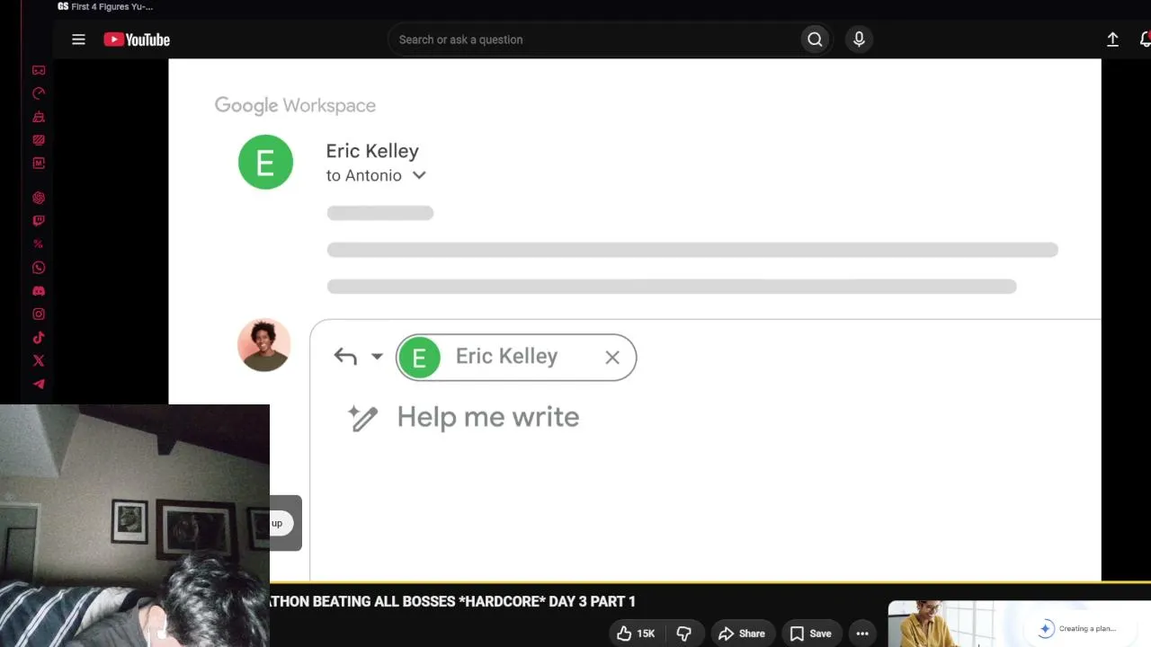Image resolution: width=1151 pixels, height=647 pixels.
Task: Click the M icon in the sidebar
Action: 39,164
